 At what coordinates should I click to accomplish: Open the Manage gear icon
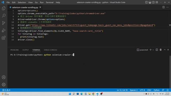3,85
